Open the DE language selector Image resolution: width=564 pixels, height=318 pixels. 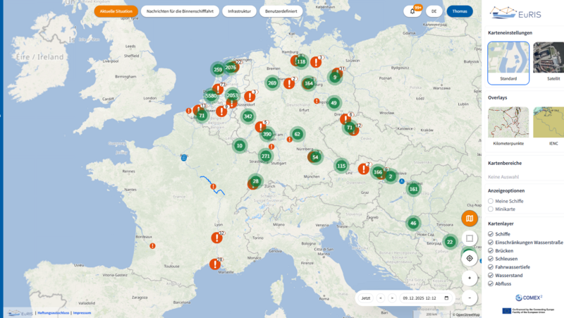point(434,11)
